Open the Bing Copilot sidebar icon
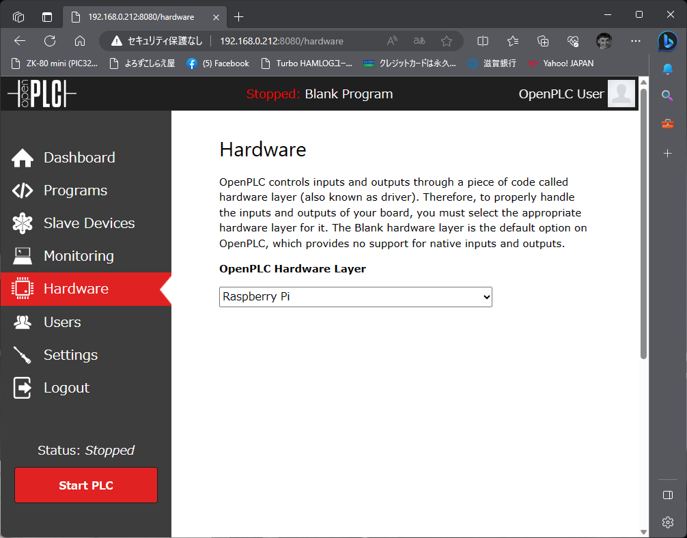Image resolution: width=687 pixels, height=538 pixels. coord(668,41)
